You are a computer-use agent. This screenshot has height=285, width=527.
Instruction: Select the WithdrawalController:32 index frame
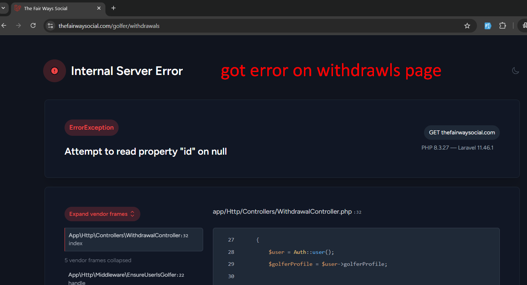point(133,239)
